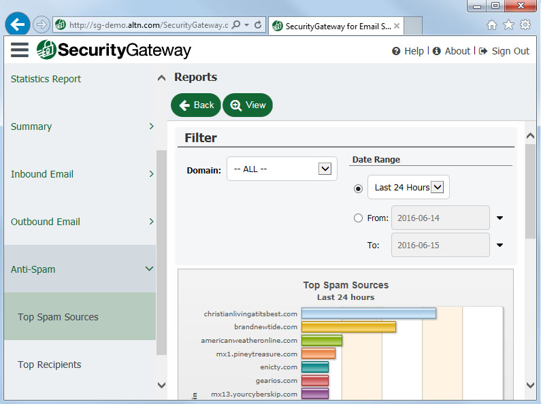Click the View button
Image resolution: width=541 pixels, height=404 pixels.
tap(248, 105)
